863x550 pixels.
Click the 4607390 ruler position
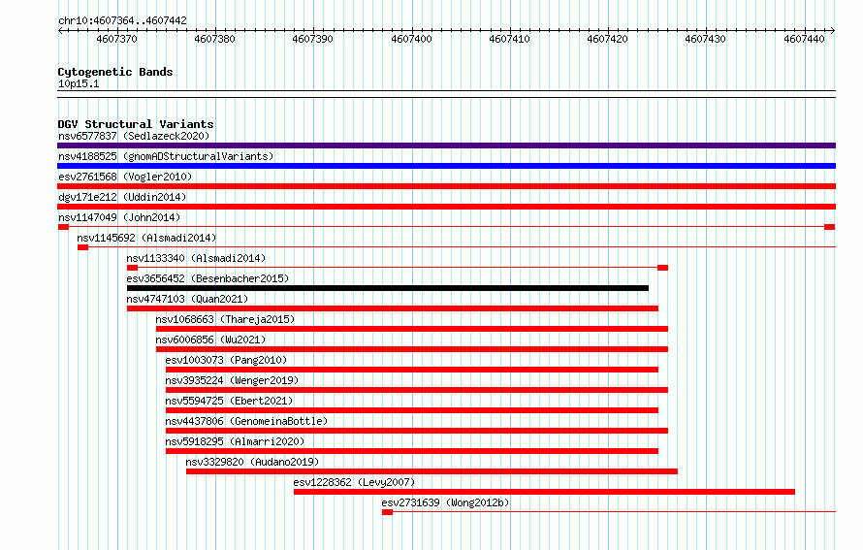point(312,39)
